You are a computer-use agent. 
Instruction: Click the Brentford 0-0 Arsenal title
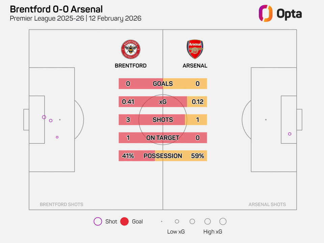click(56, 9)
